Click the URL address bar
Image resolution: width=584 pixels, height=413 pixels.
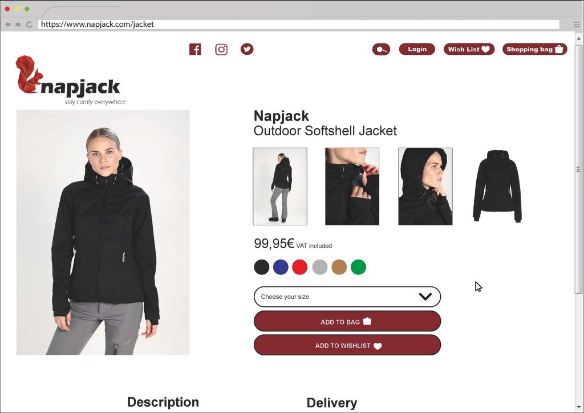click(x=299, y=25)
